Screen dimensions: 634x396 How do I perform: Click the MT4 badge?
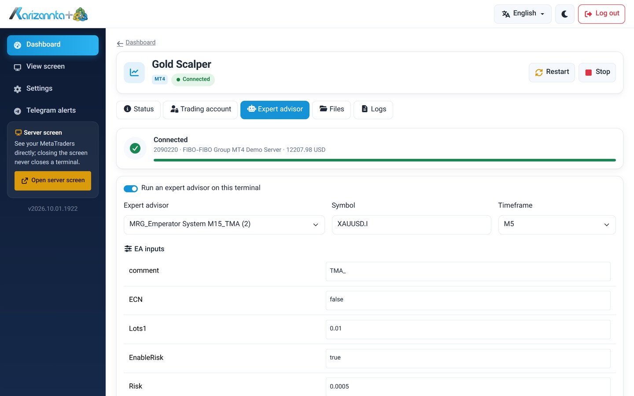coord(160,80)
